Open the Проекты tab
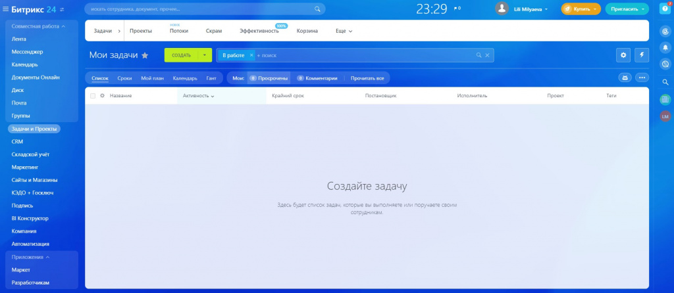 (x=141, y=31)
